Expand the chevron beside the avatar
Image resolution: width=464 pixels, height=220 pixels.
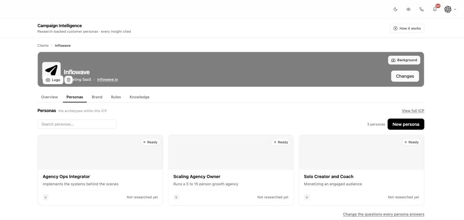click(x=455, y=10)
